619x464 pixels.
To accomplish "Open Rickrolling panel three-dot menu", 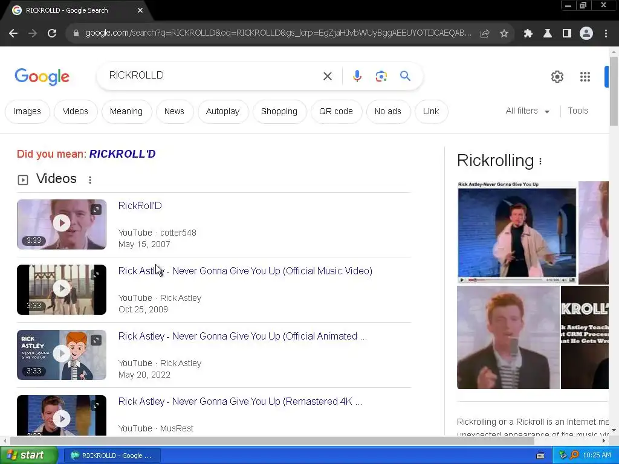I will 540,161.
